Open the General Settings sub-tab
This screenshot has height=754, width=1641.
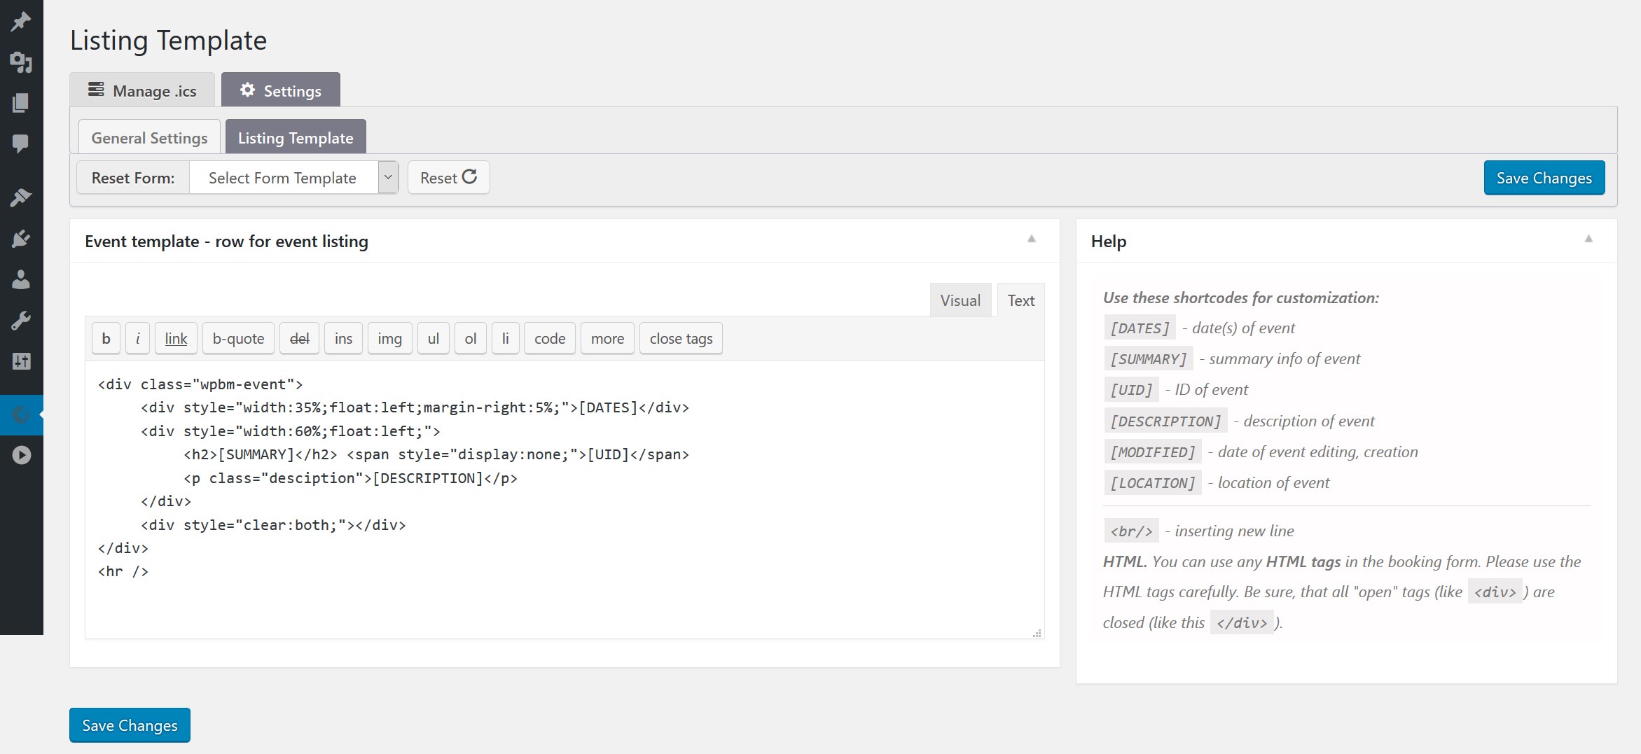click(149, 138)
